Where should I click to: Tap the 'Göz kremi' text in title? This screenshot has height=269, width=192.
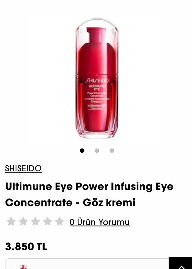[109, 203]
